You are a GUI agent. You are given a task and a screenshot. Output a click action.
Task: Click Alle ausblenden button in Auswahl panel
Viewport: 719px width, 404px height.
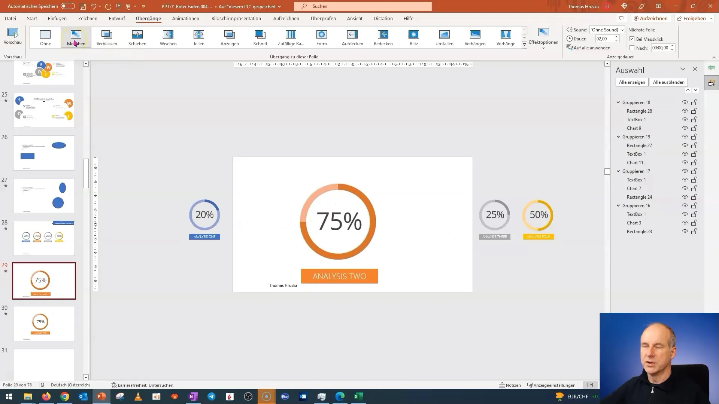668,82
